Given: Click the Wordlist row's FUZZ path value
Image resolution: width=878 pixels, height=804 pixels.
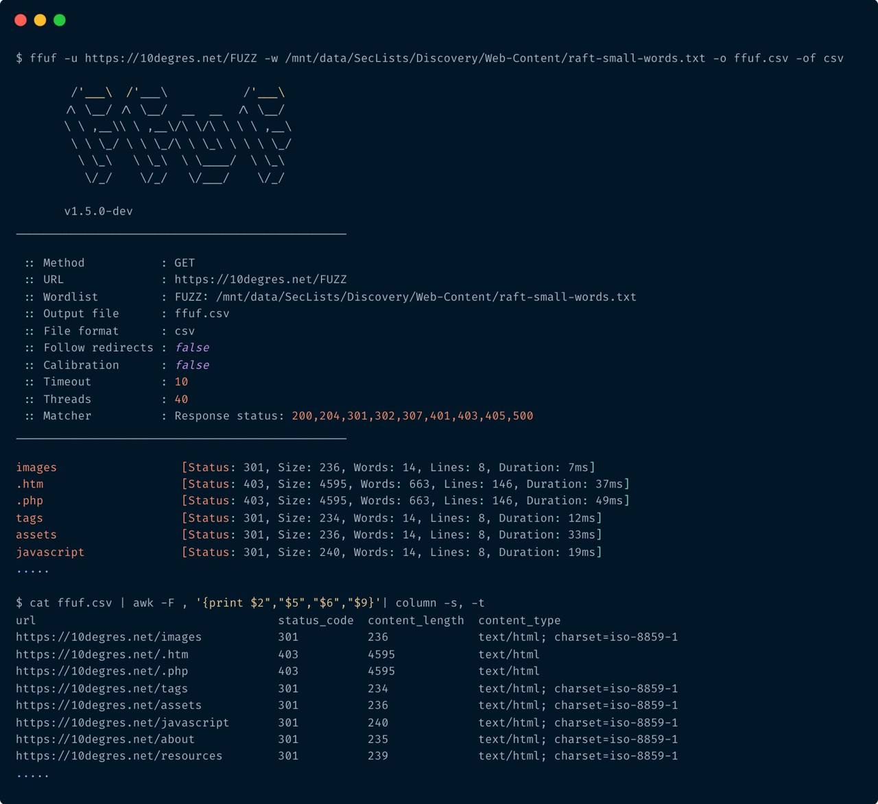Looking at the screenshot, I should coord(405,297).
